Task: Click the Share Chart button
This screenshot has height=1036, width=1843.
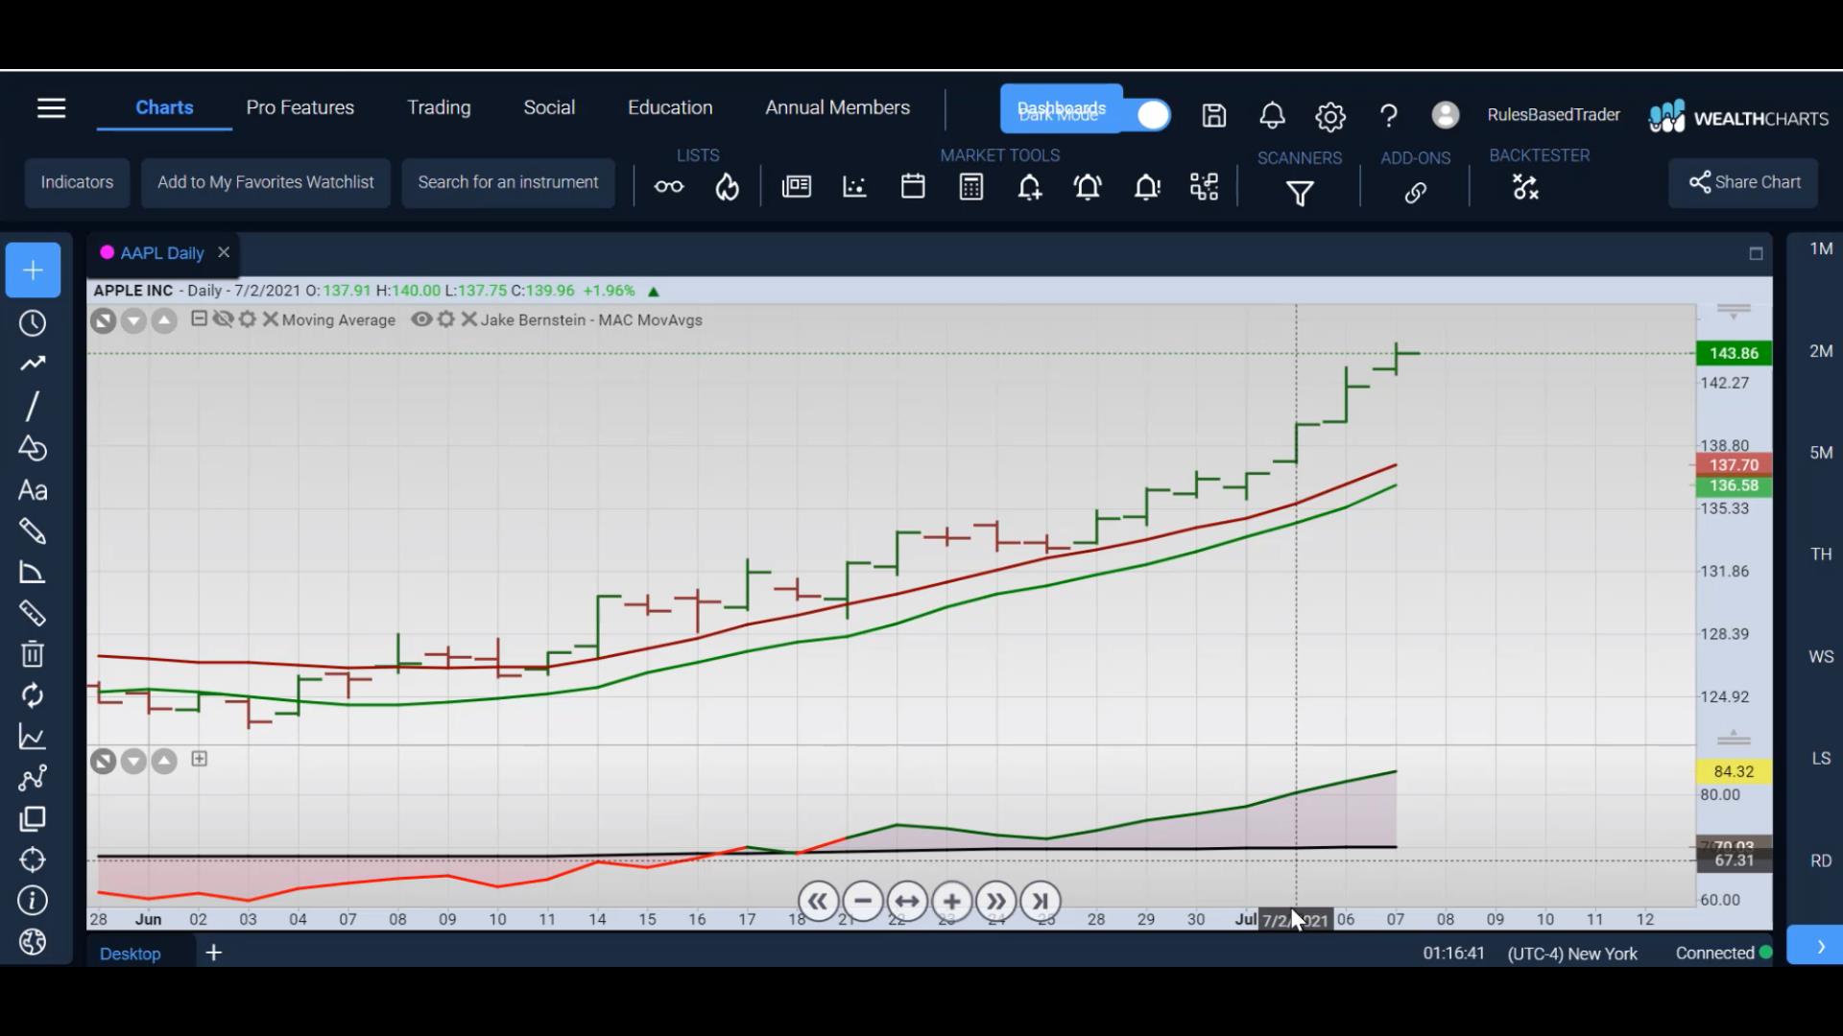Action: pos(1743,182)
